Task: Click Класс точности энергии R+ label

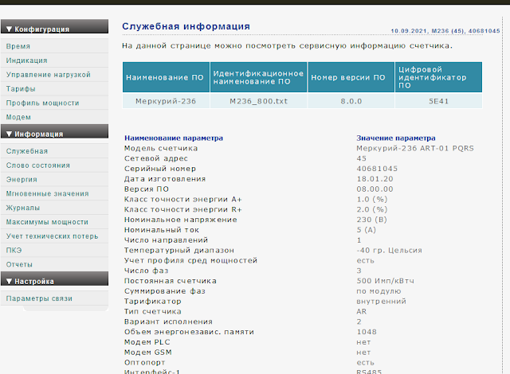Action: point(182,210)
